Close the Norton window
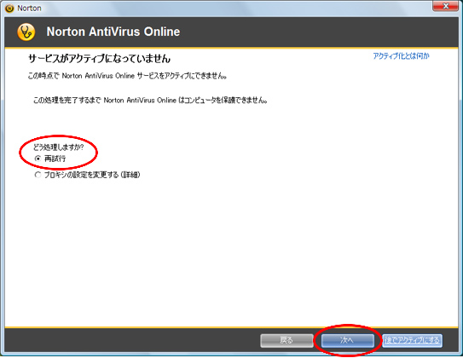The width and height of the screenshot is (463, 358). coord(446,6)
